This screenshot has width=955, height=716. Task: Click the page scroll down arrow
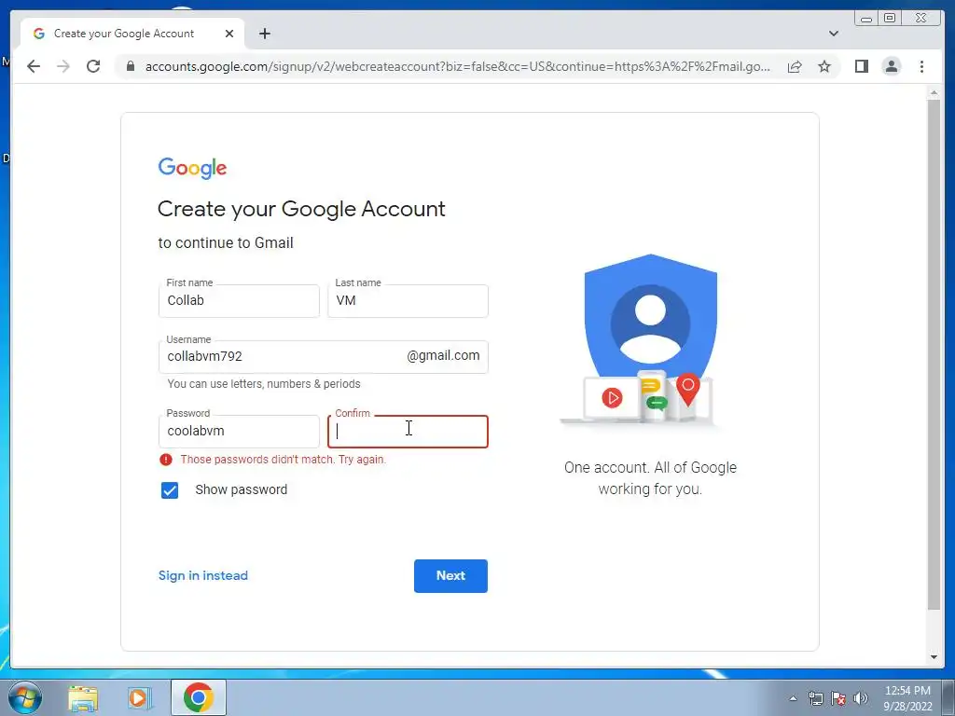tap(934, 657)
